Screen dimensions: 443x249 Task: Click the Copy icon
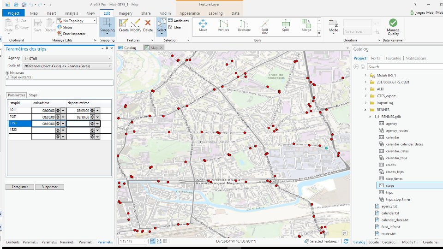[22, 27]
